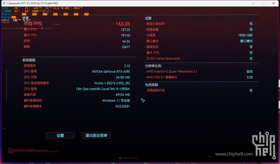280x164 pixels.
Task: Click the 垂直同步 label
Action: click(x=152, y=47)
